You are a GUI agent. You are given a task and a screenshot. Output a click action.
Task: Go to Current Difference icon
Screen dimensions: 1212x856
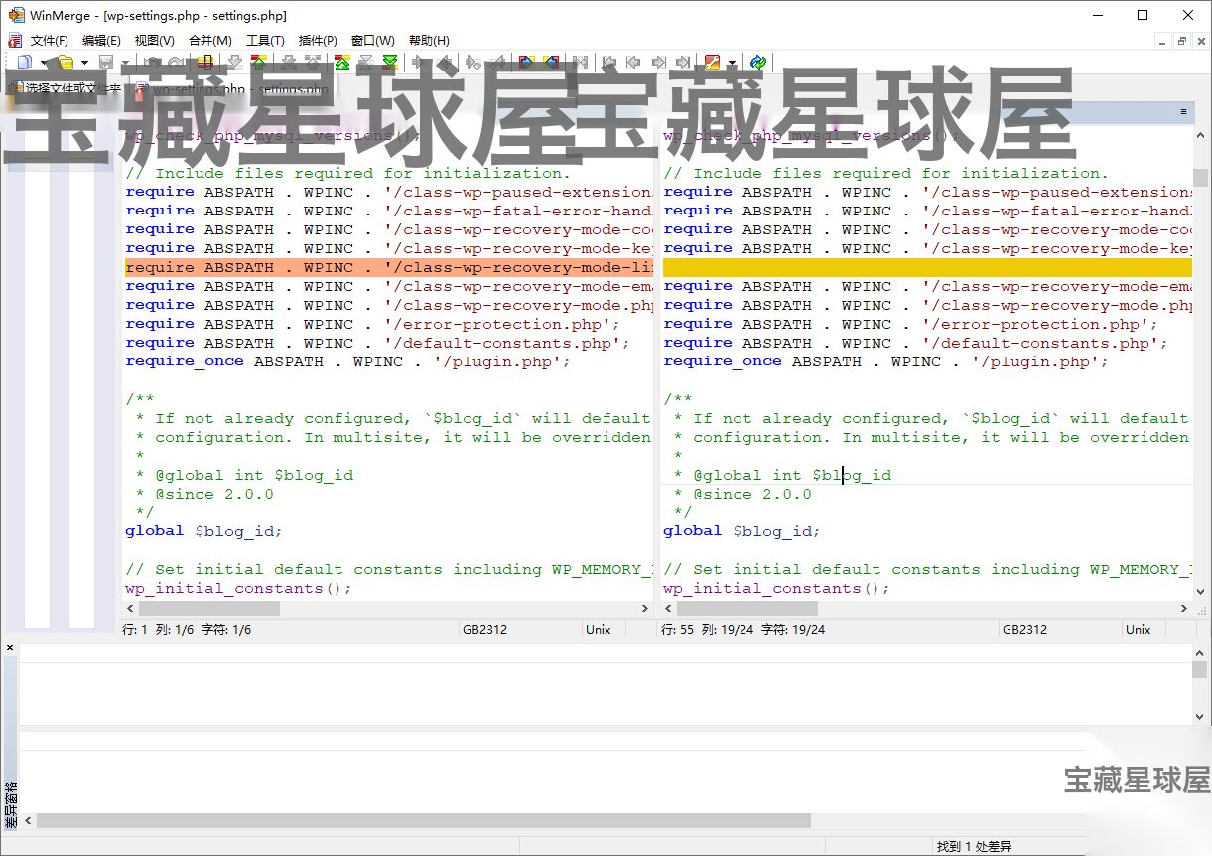[367, 62]
